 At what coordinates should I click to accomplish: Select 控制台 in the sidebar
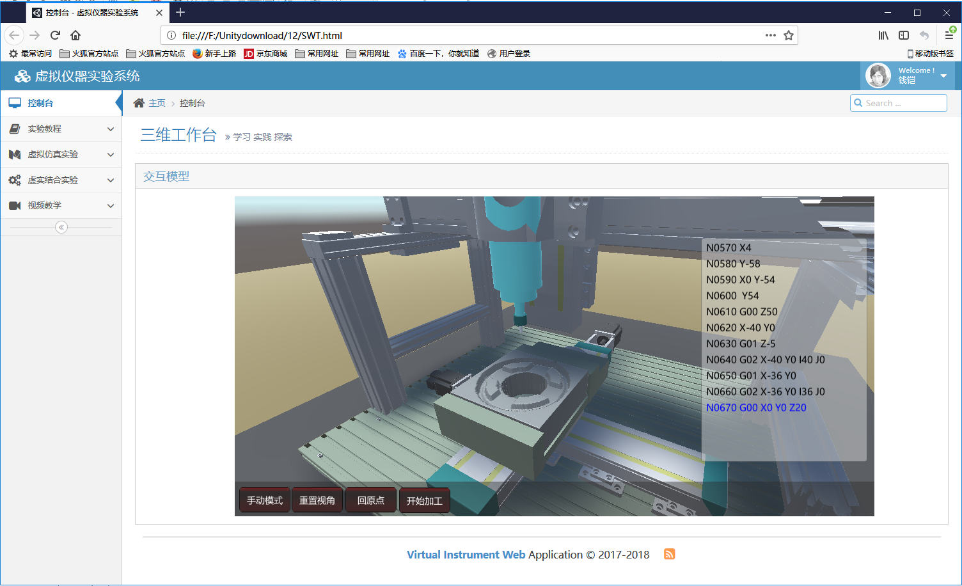(40, 103)
